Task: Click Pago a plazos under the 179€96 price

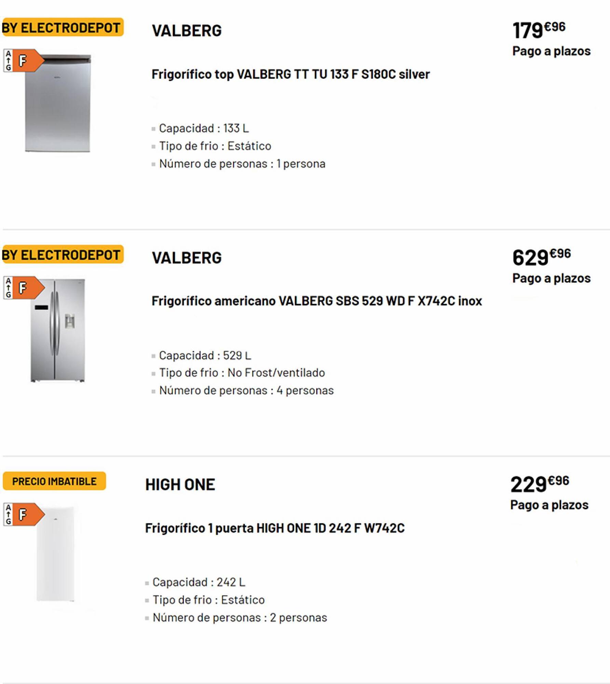Action: click(551, 51)
